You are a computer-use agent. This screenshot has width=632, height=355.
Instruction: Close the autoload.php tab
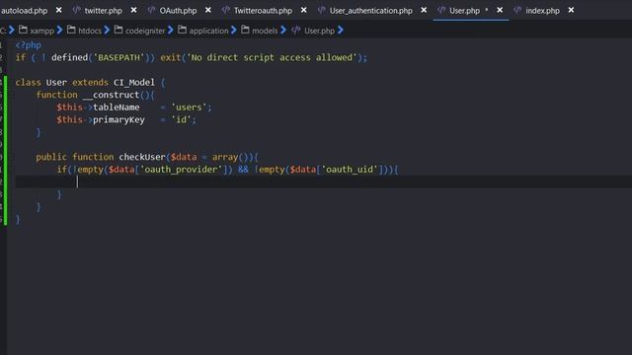tap(59, 10)
